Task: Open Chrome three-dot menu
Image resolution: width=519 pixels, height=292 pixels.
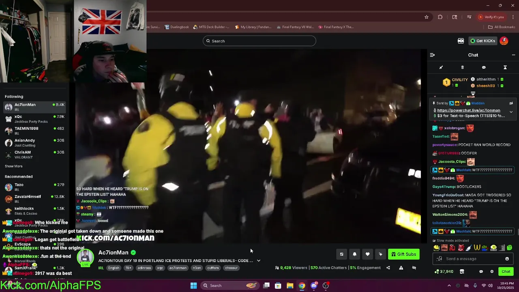Action: tap(513, 17)
